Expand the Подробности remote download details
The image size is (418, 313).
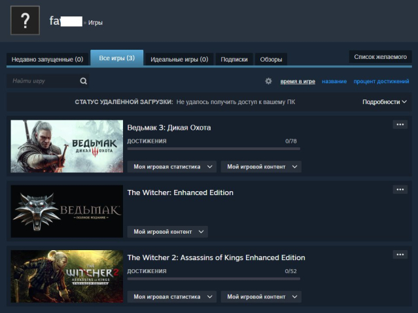coord(385,102)
